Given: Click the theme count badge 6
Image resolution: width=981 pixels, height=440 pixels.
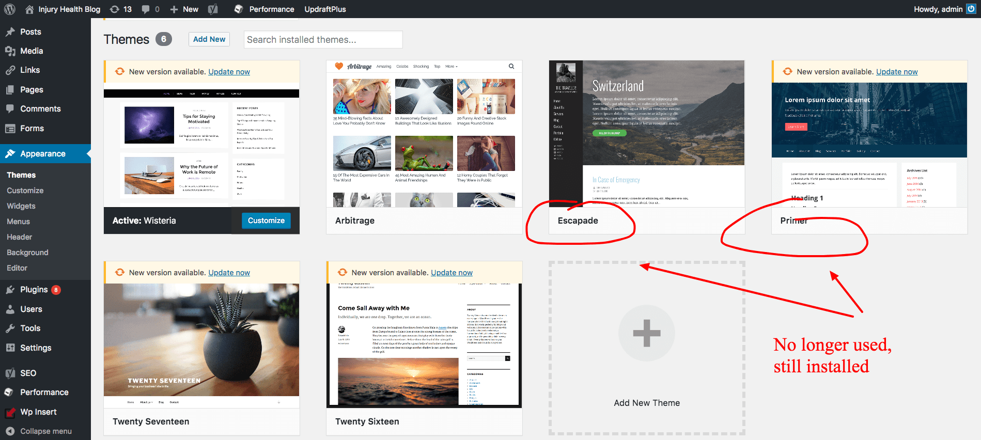Looking at the screenshot, I should [164, 39].
